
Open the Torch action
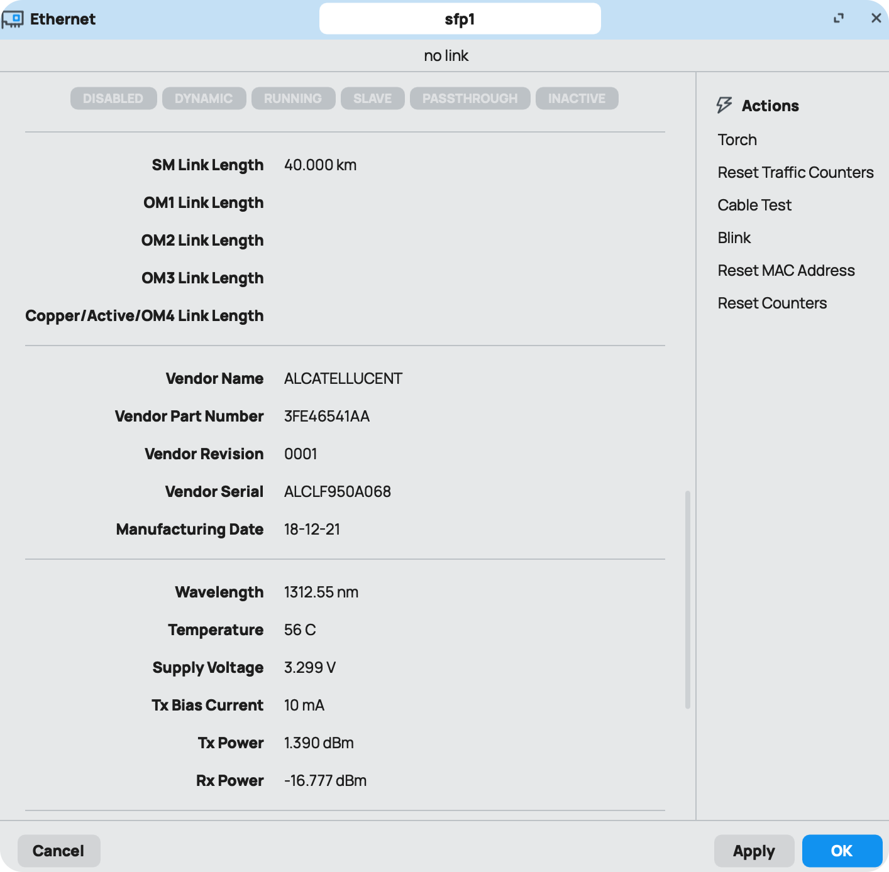point(737,139)
